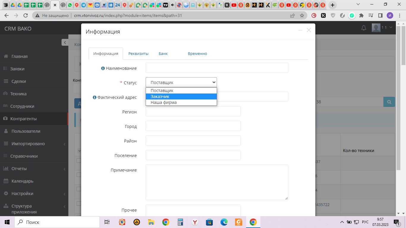Close the Информация dialog with the X
The image size is (406, 228).
[x=309, y=30]
